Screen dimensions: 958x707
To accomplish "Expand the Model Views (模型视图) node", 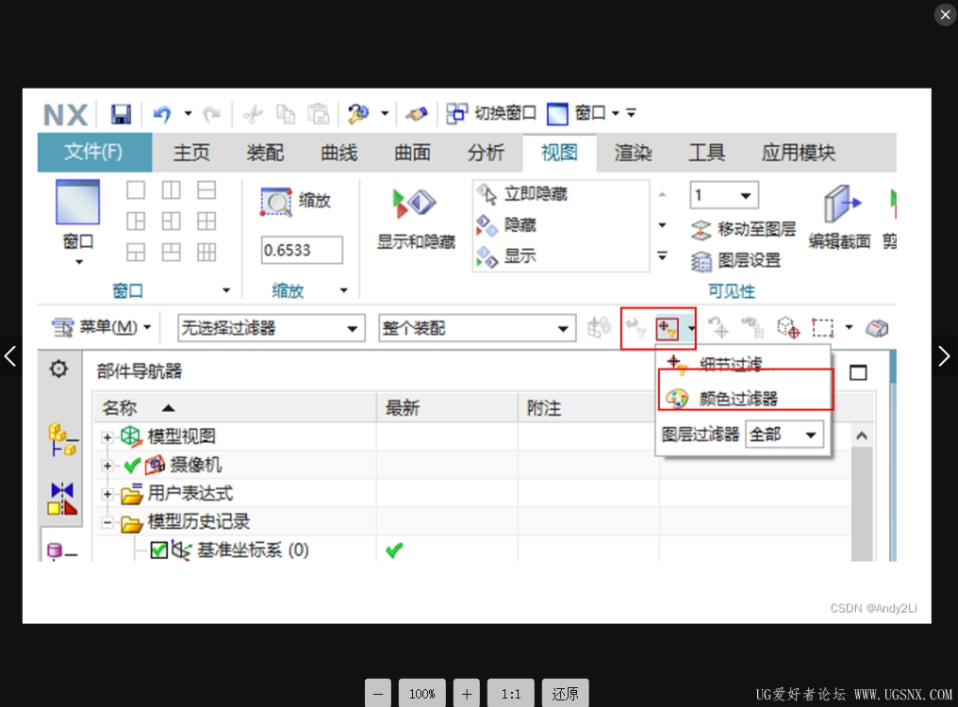I will click(x=107, y=436).
